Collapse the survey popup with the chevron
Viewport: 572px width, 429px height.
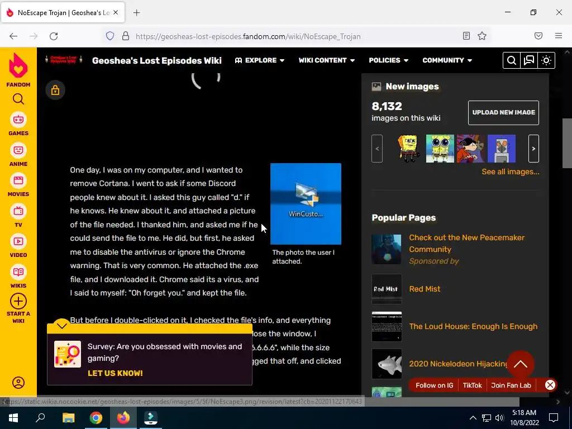click(62, 326)
